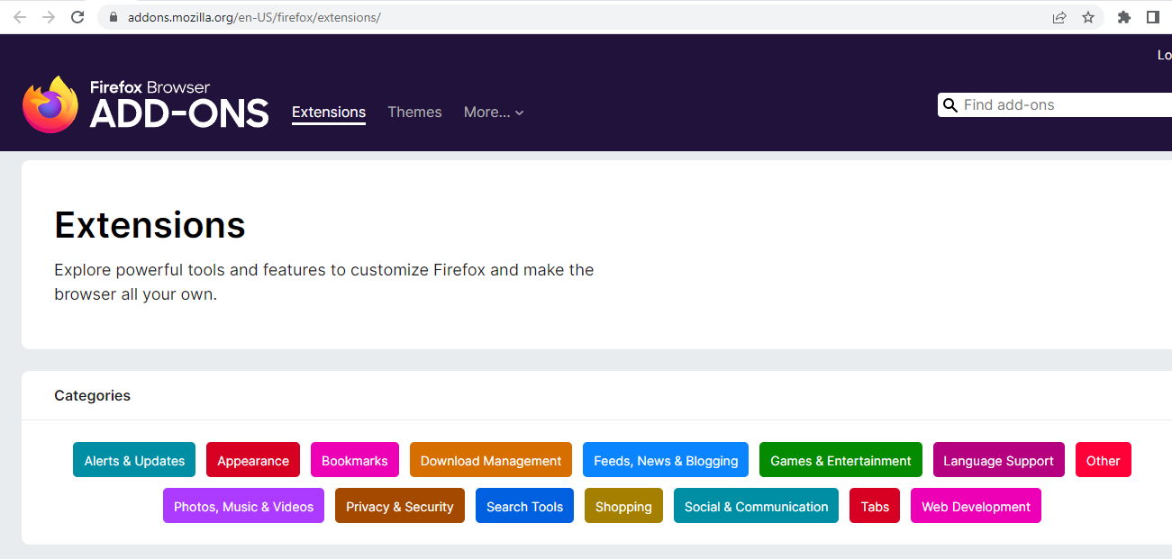Open the Shopping category
This screenshot has width=1172, height=559.
tap(623, 506)
